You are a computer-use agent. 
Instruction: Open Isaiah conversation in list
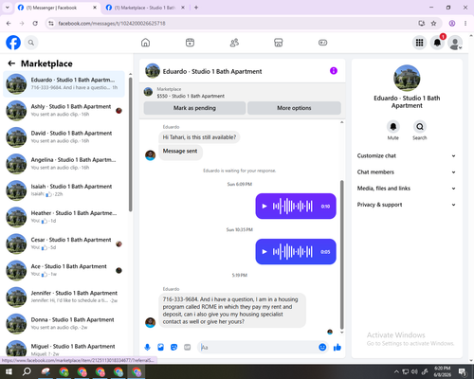(x=64, y=190)
